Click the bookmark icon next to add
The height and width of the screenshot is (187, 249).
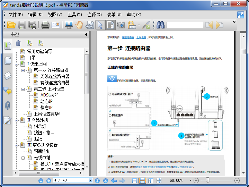[41, 43]
